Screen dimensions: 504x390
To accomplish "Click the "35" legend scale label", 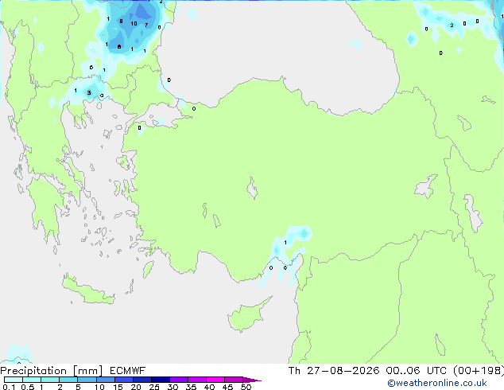I will (x=191, y=387).
